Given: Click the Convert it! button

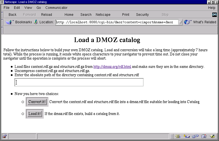Looking at the screenshot, I should click(37, 102).
